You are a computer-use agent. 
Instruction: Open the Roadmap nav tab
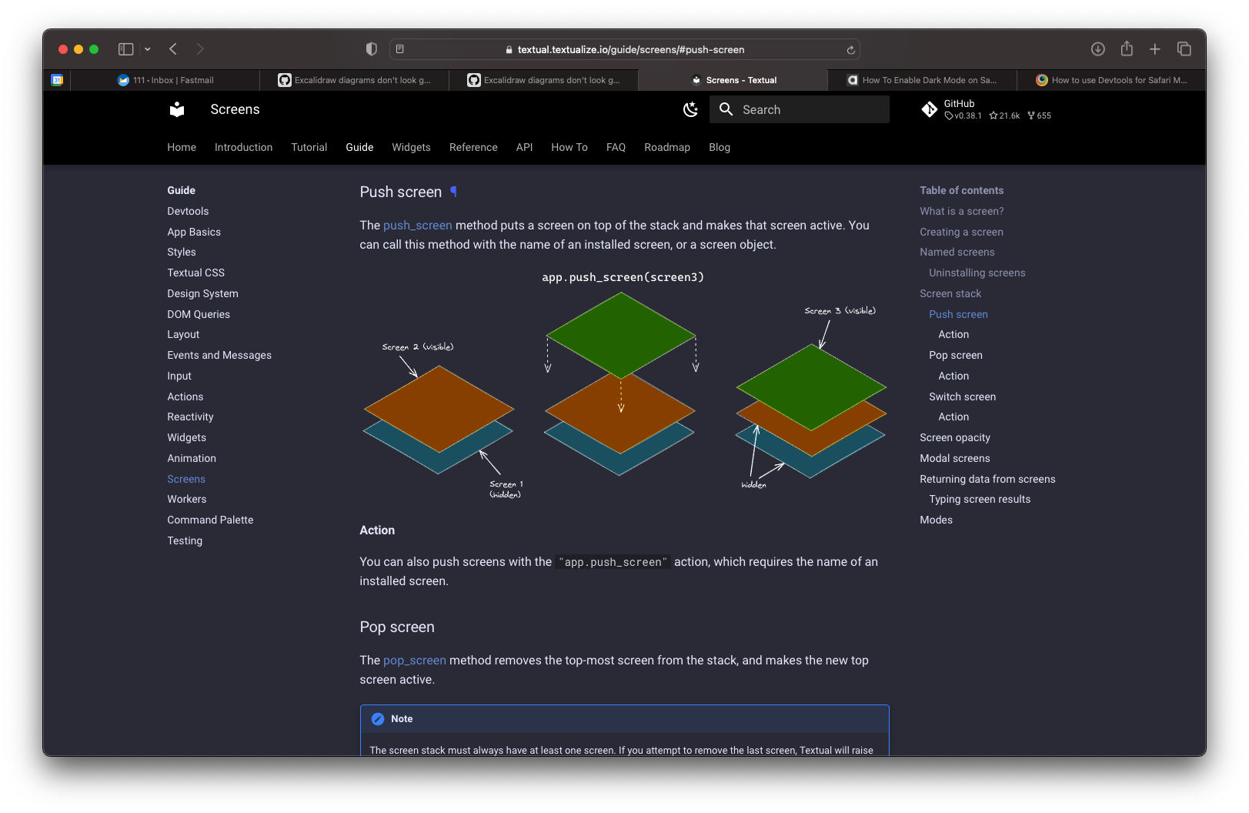tap(667, 147)
